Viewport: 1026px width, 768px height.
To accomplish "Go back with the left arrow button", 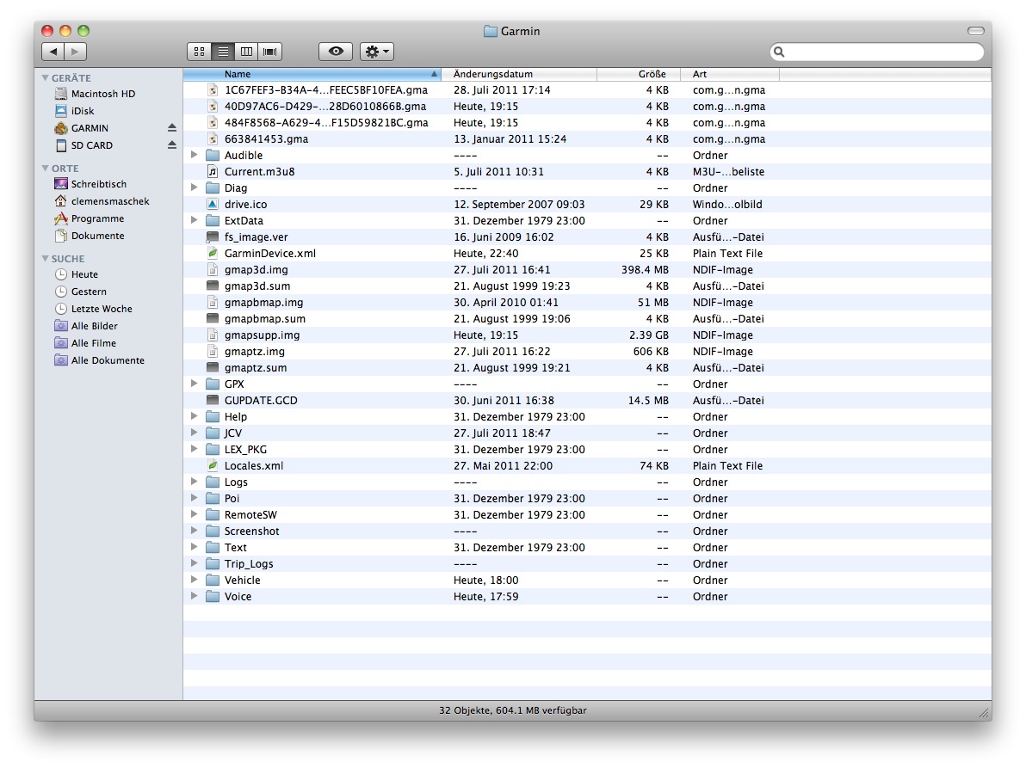I will pyautogui.click(x=53, y=52).
